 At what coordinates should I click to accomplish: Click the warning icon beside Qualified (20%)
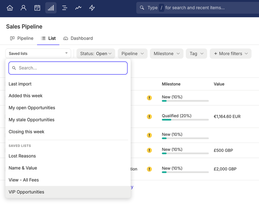point(149,117)
